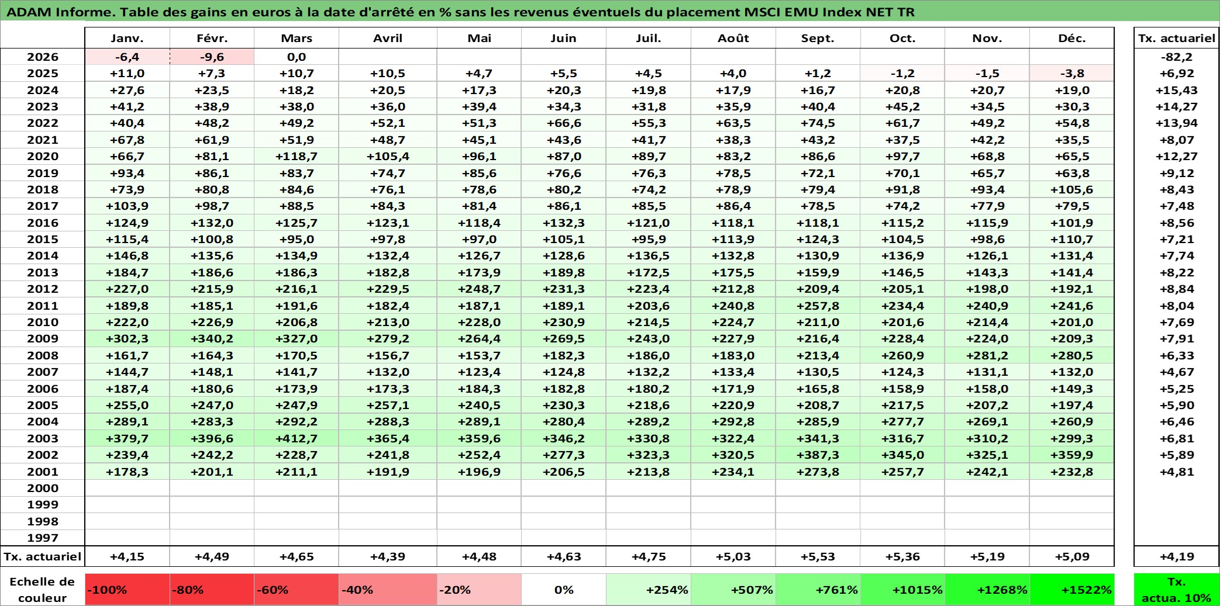
Task: Select the -40% color scale swatch
Action: pos(388,590)
